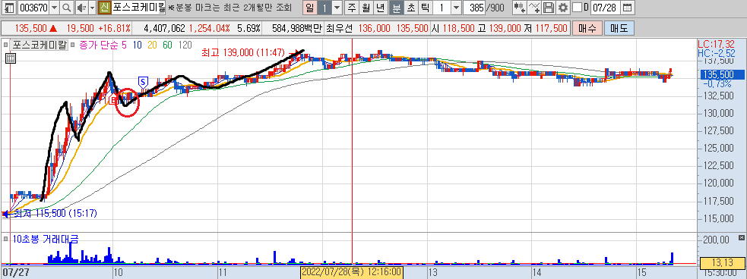Click the green 신 badge icon

105,8
